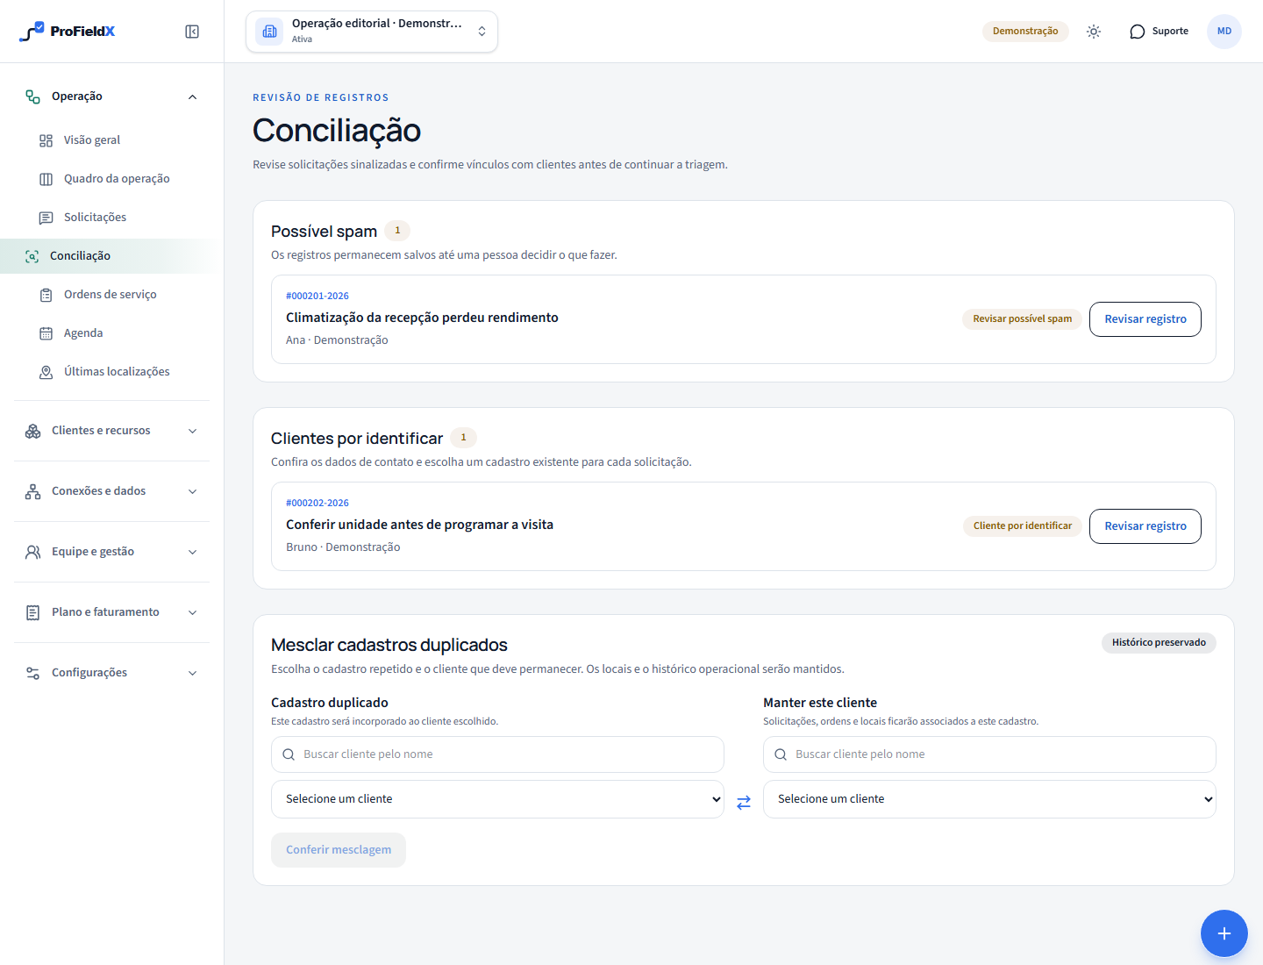Open Suporte chat
This screenshot has width=1263, height=965.
coord(1159,32)
